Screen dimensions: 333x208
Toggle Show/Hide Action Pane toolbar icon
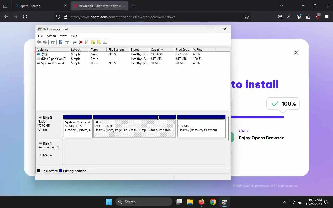point(67,42)
